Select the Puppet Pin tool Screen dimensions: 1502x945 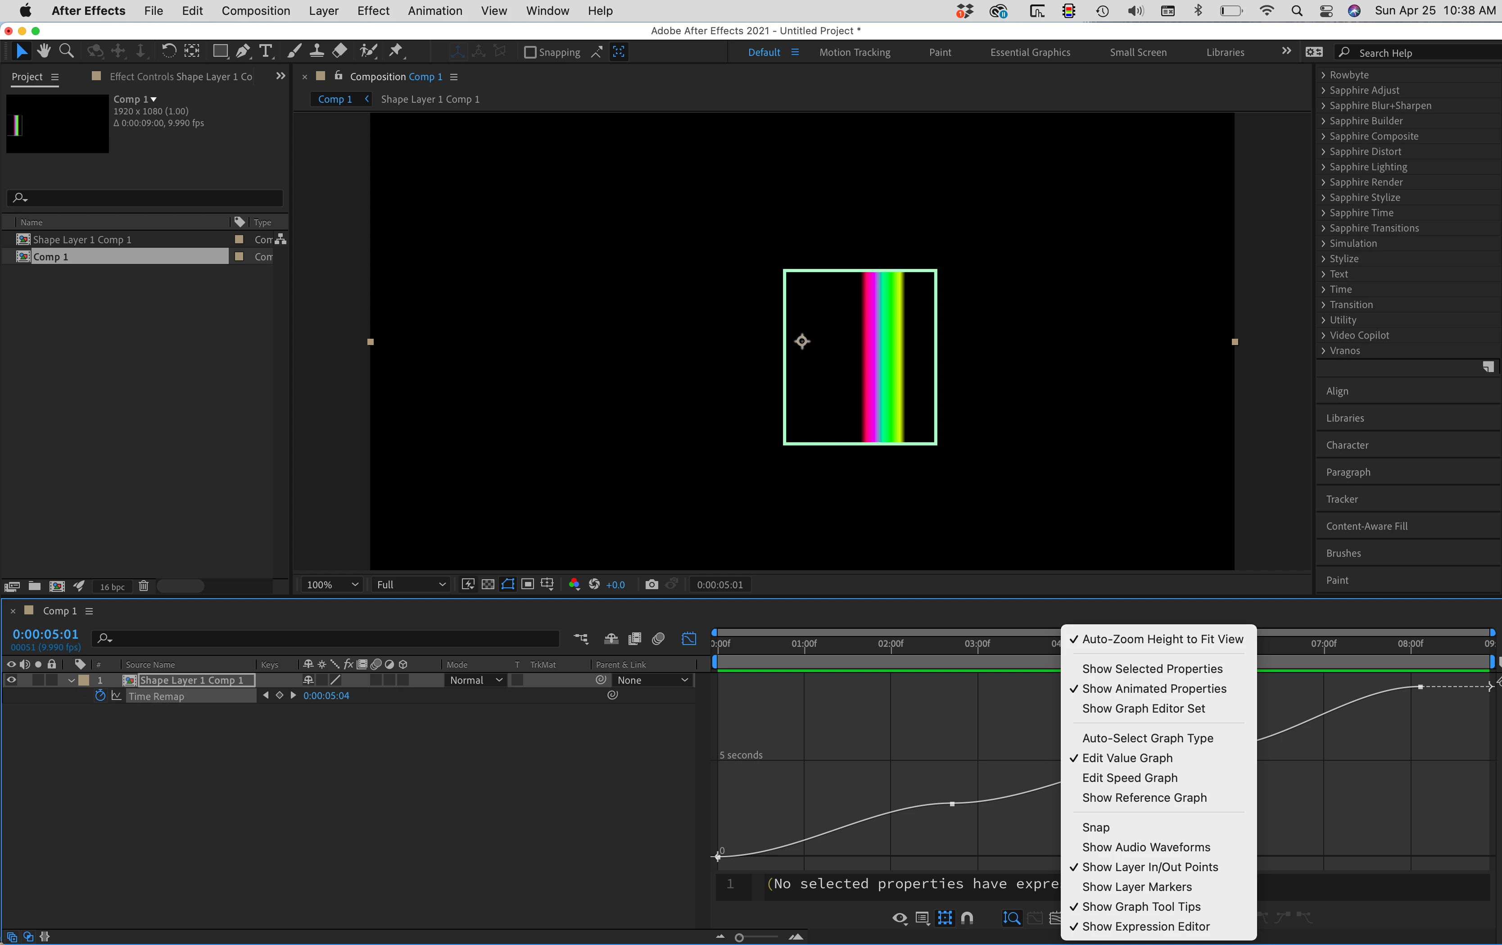point(395,51)
